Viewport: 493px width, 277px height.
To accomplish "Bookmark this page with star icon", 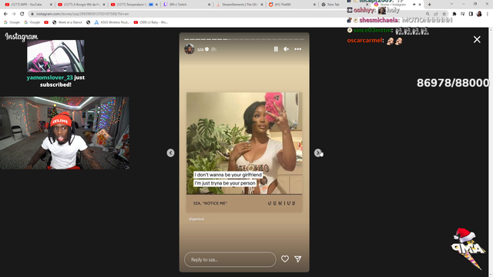I will point(444,14).
